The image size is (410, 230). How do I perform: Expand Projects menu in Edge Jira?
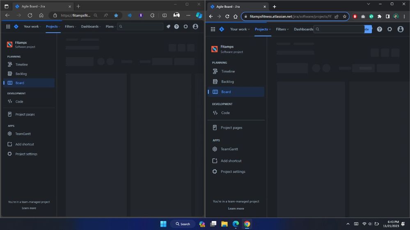point(53,26)
